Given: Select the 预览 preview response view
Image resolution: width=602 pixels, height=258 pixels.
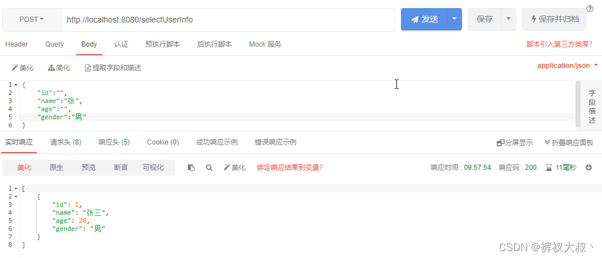Looking at the screenshot, I should 89,168.
